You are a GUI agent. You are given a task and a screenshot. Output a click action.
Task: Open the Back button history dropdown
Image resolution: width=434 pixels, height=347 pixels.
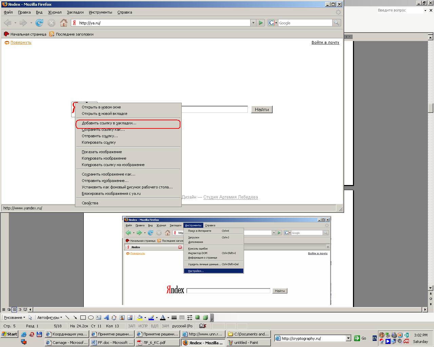15,23
